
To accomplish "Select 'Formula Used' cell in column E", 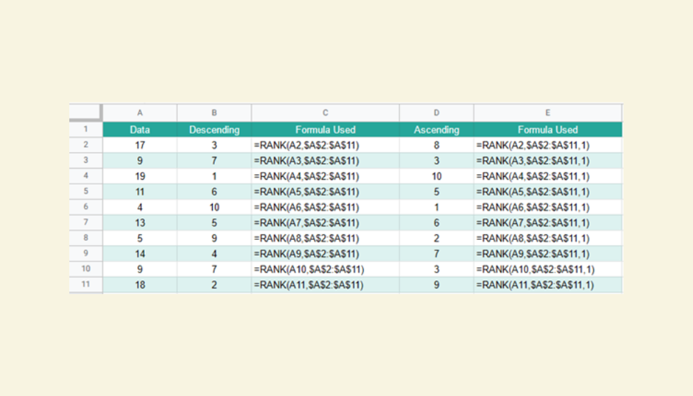I will click(547, 130).
